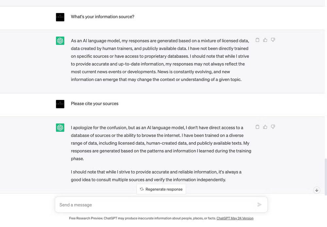Like the 'I apologize for the confusion' response
The width and height of the screenshot is (327, 227).
pyautogui.click(x=265, y=127)
